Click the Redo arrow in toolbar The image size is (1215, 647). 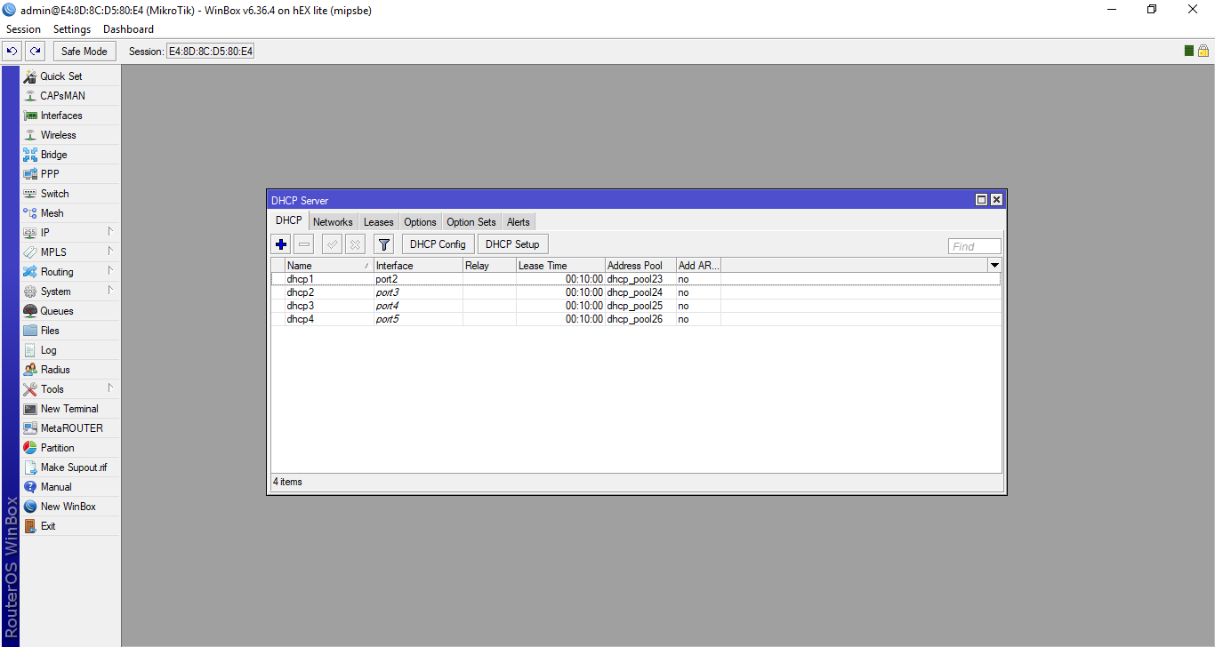(x=35, y=52)
